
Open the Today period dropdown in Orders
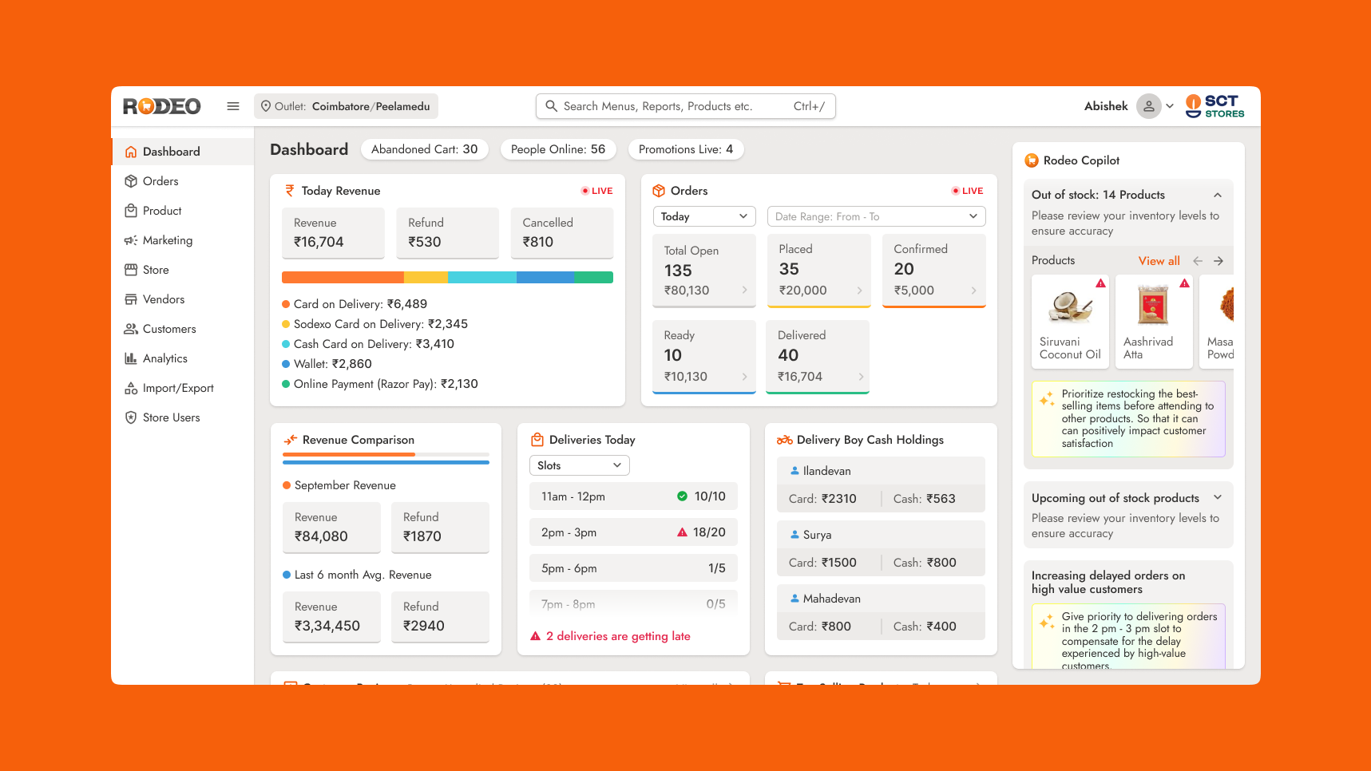coord(703,216)
